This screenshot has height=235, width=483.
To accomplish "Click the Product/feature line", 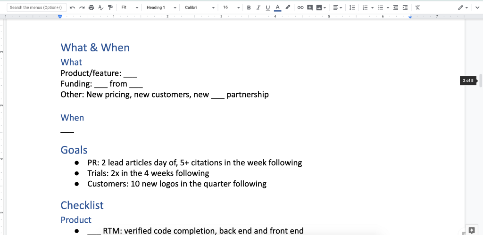I will tap(99, 73).
